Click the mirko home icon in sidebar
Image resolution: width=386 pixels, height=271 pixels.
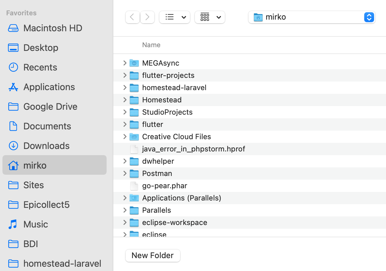[13, 166]
